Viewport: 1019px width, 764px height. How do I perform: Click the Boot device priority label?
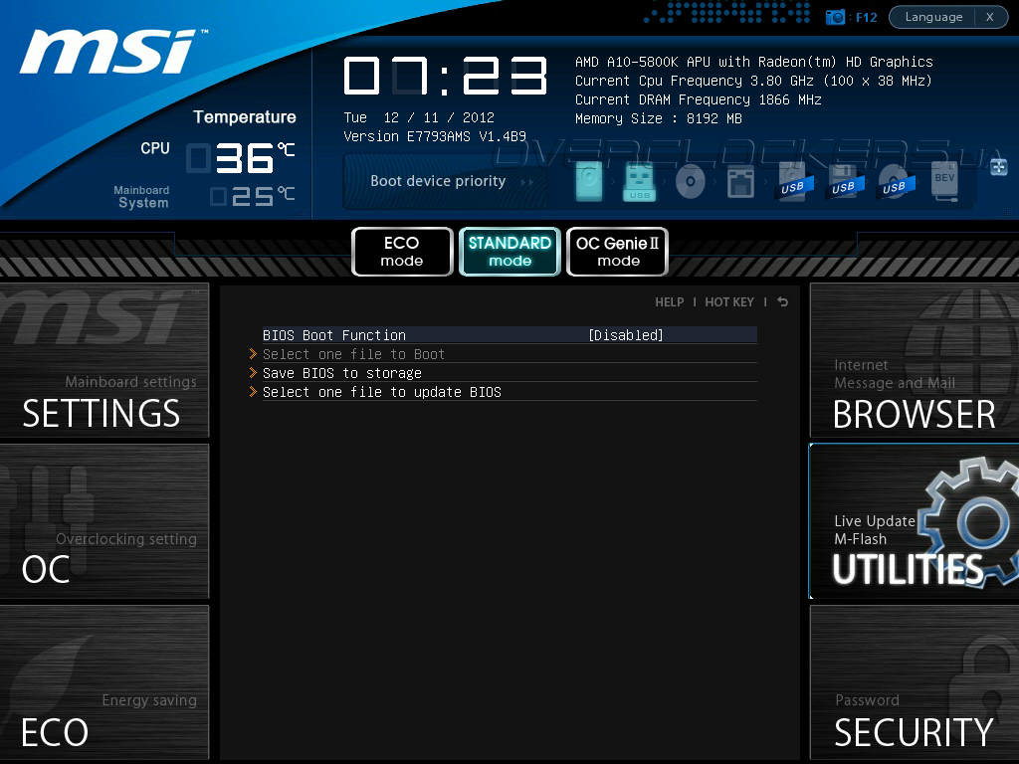(x=438, y=181)
